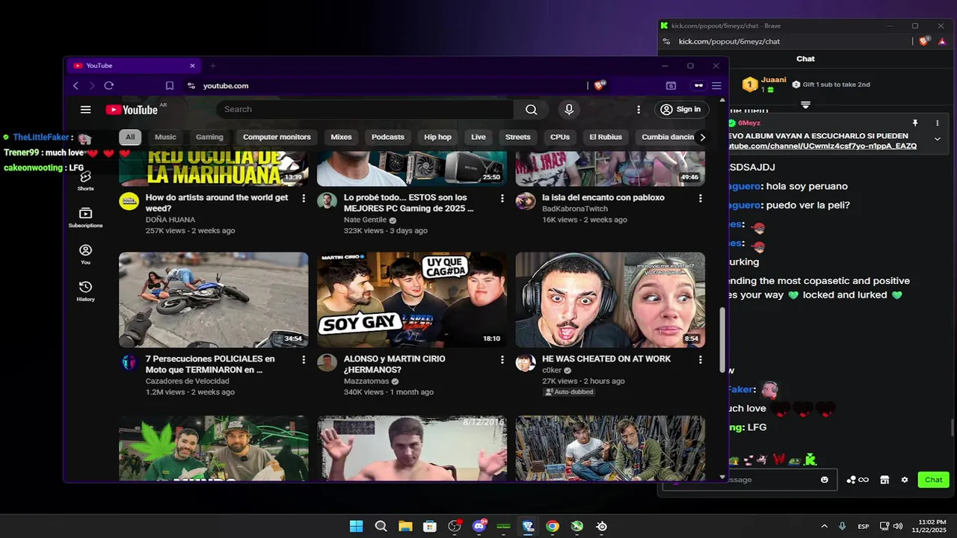Open video options for 'ALONSO y MARTIN CIRIO'

[502, 359]
